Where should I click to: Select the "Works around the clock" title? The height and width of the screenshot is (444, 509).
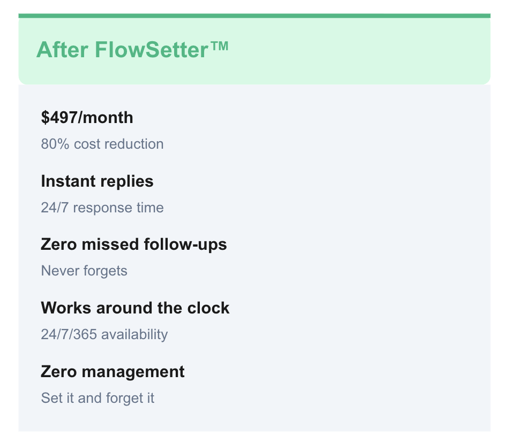click(x=135, y=308)
